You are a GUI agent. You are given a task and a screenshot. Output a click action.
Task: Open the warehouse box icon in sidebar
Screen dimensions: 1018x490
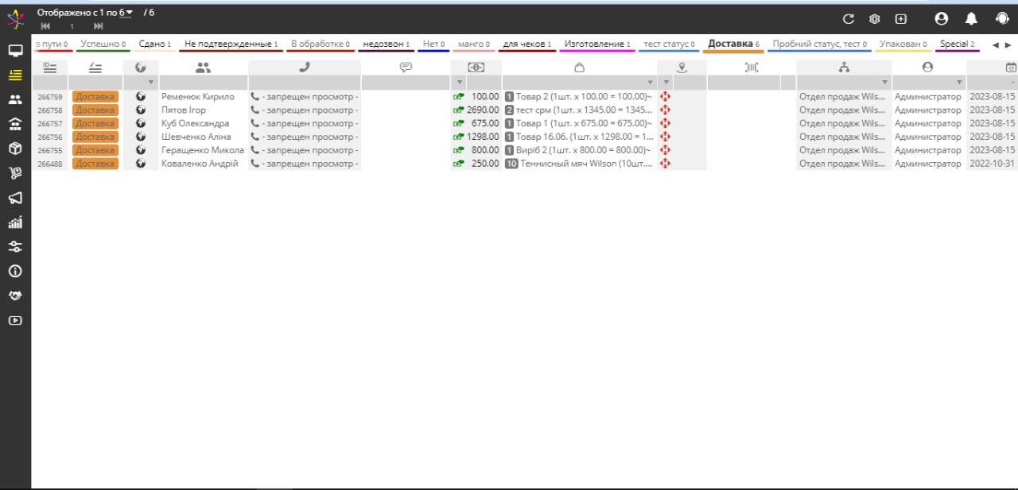point(15,149)
